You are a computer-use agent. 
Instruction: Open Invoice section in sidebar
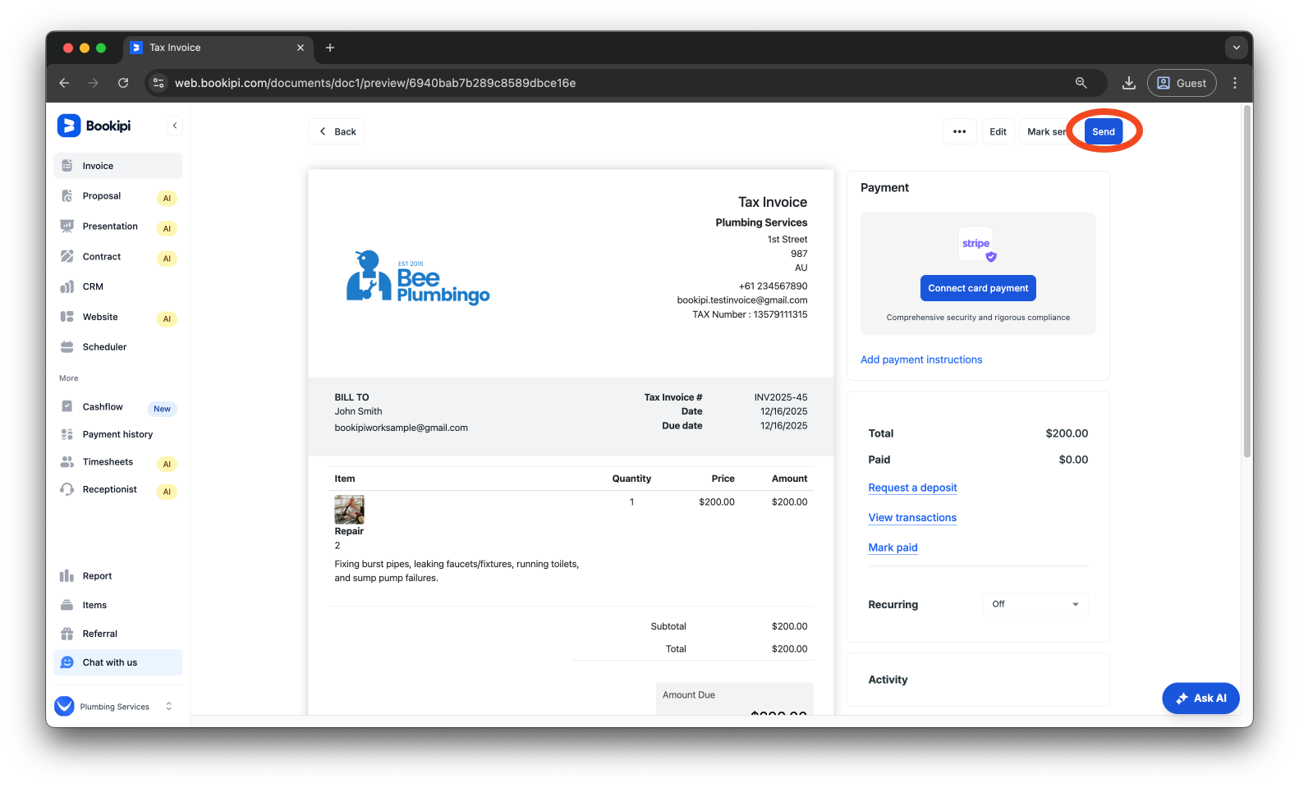click(x=118, y=166)
